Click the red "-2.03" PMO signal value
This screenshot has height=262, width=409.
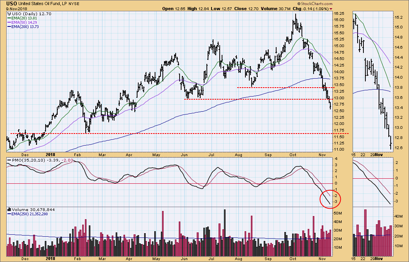68,160
